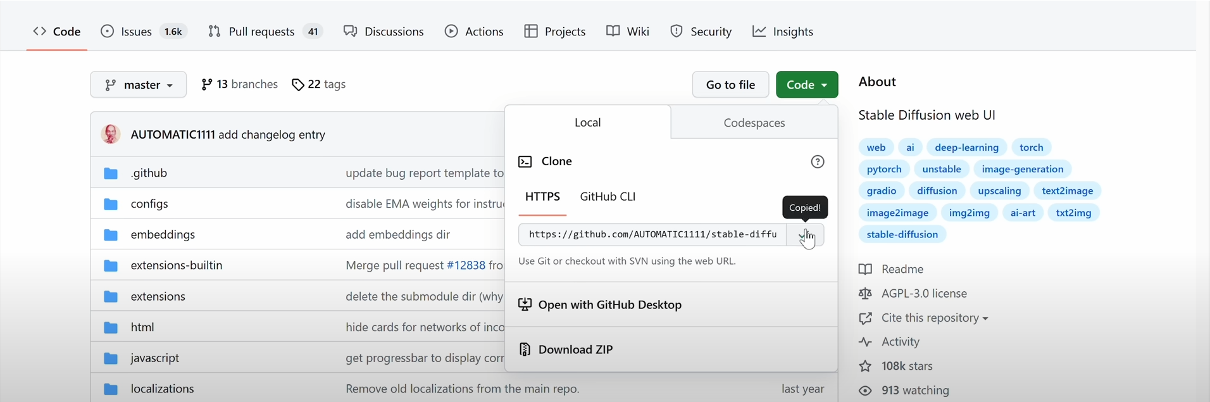
Task: Open the Wiki tab
Action: (628, 31)
